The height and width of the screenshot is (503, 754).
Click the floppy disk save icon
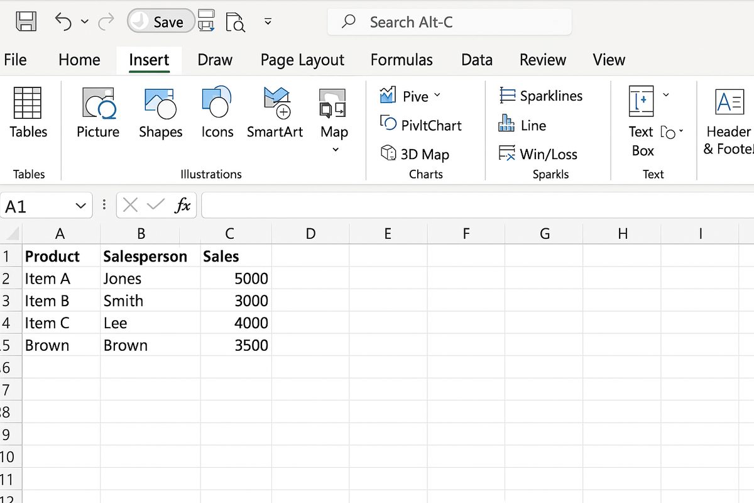(26, 21)
